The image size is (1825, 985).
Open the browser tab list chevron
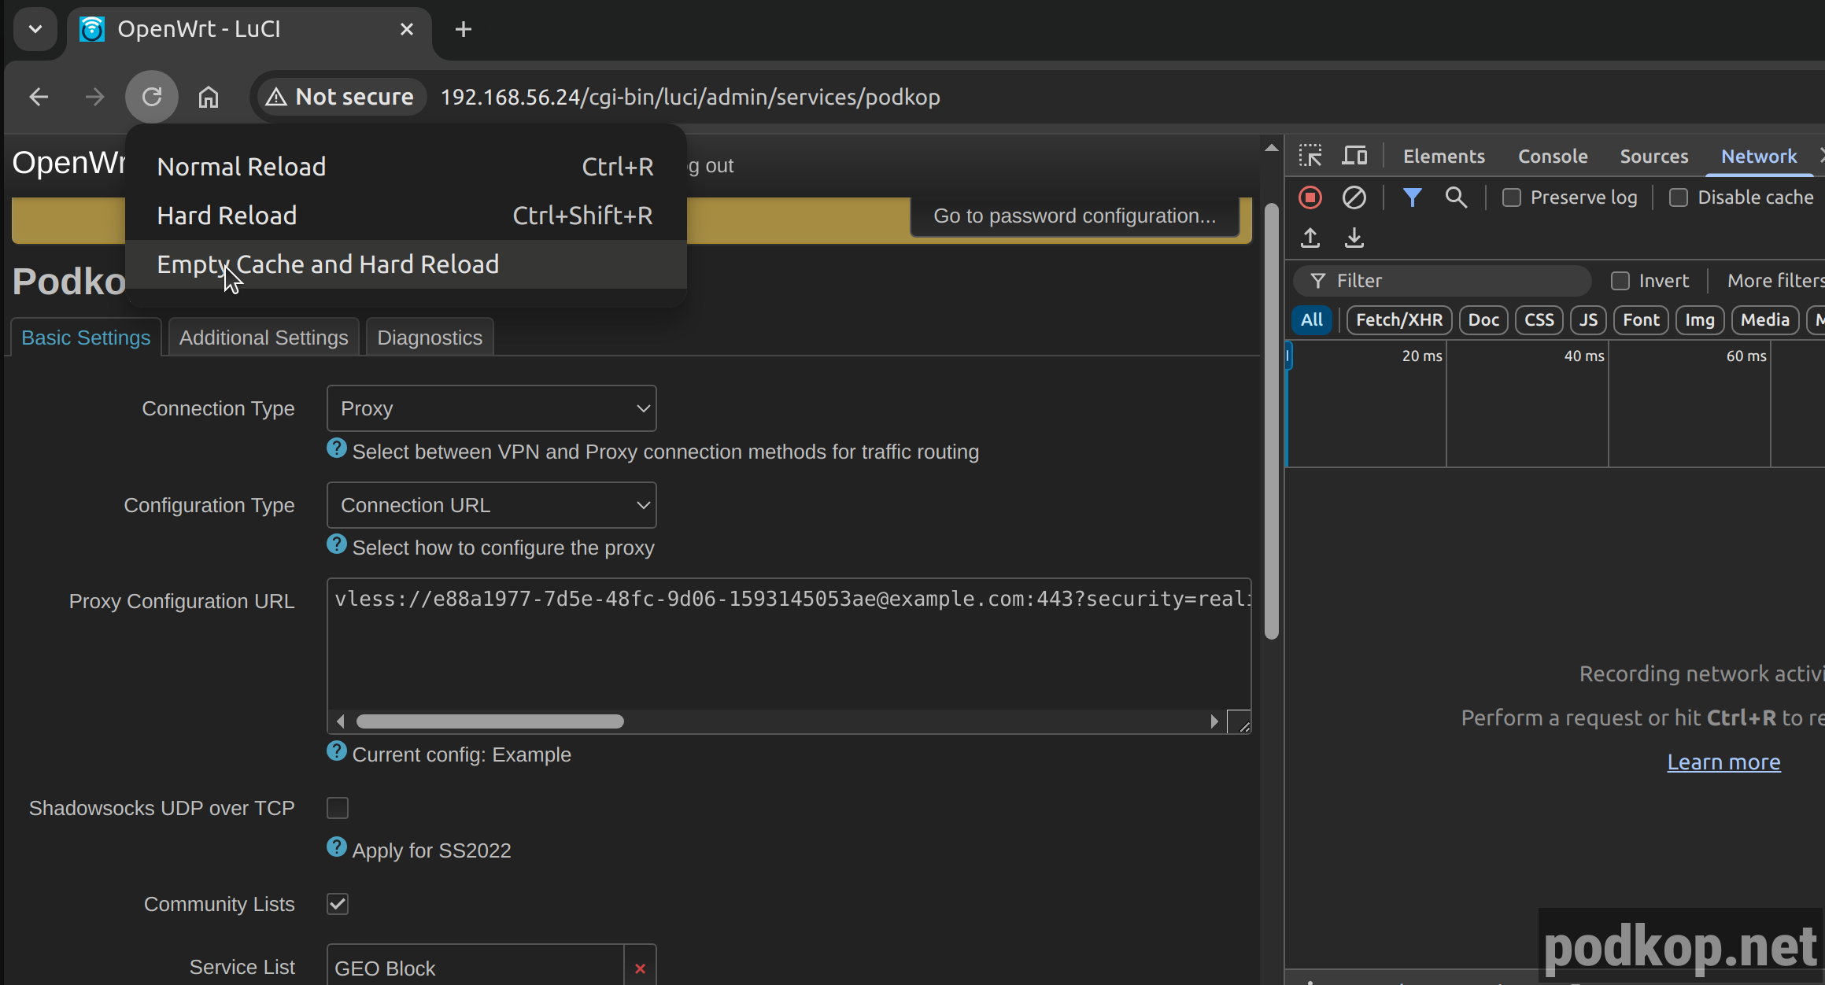35,29
